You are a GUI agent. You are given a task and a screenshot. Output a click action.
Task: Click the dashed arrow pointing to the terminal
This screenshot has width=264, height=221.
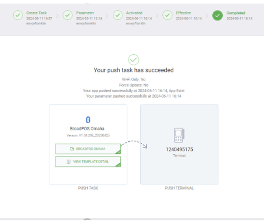click(x=134, y=143)
